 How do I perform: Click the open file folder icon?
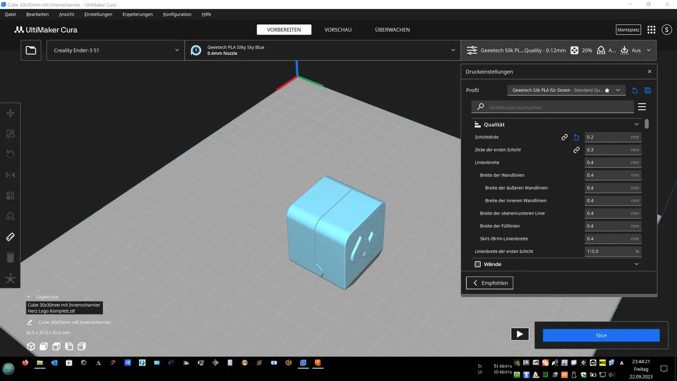point(31,50)
